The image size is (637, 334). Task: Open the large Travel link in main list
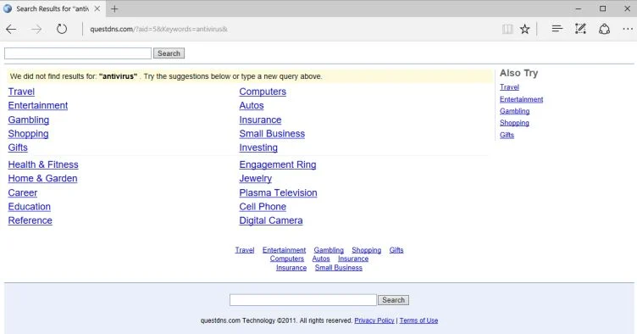point(21,92)
